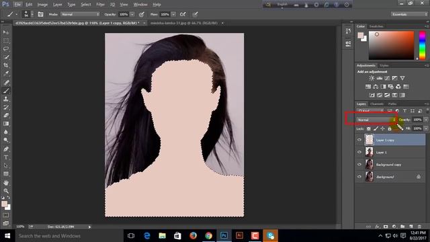Screen dimensions: 430x242
Task: Select the Dodge tool
Action: [6, 140]
